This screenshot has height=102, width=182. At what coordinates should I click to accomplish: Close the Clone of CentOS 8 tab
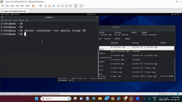pos(27,11)
